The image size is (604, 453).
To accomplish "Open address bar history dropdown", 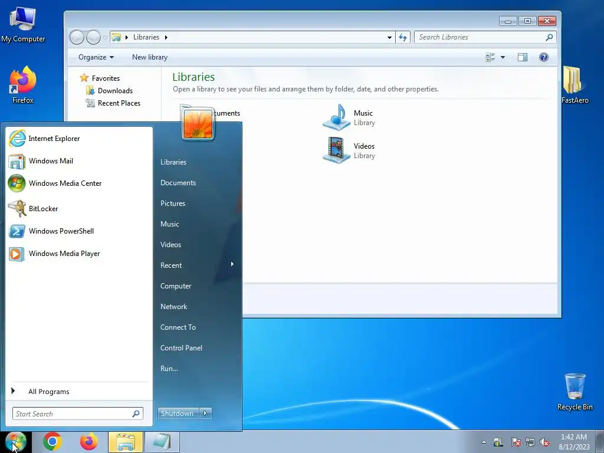I will (x=389, y=37).
